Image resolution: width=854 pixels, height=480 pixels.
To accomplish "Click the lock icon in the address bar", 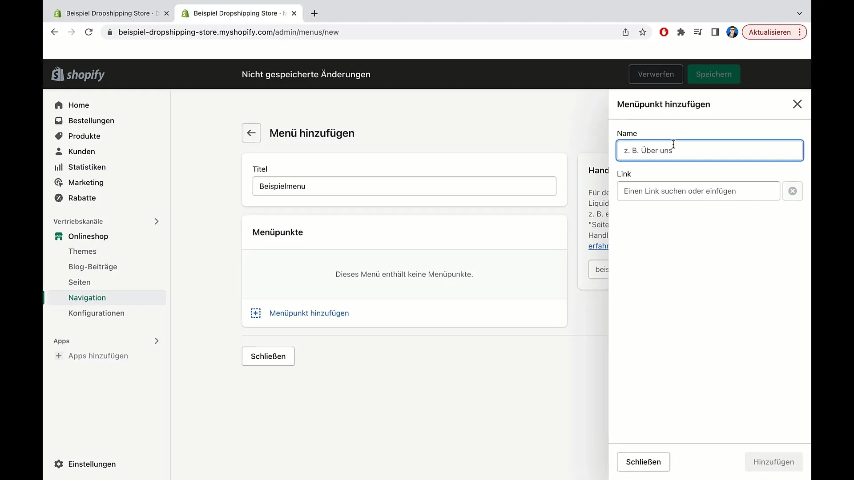I will pyautogui.click(x=110, y=32).
